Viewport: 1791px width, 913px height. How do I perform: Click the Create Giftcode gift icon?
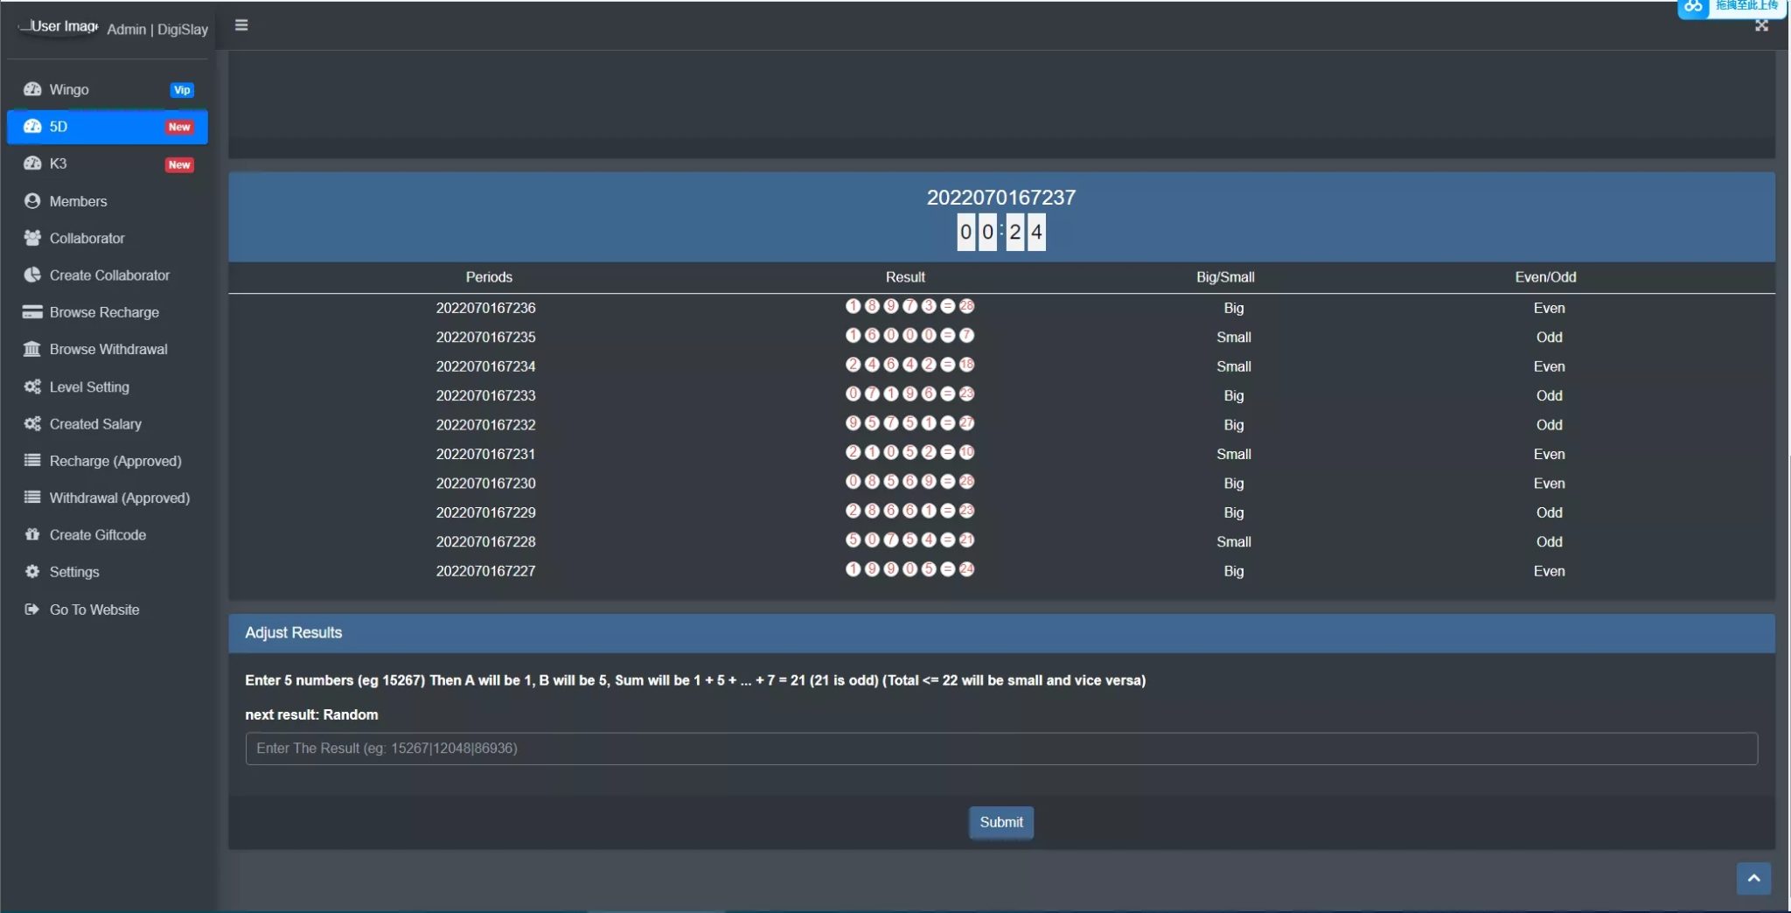click(32, 534)
